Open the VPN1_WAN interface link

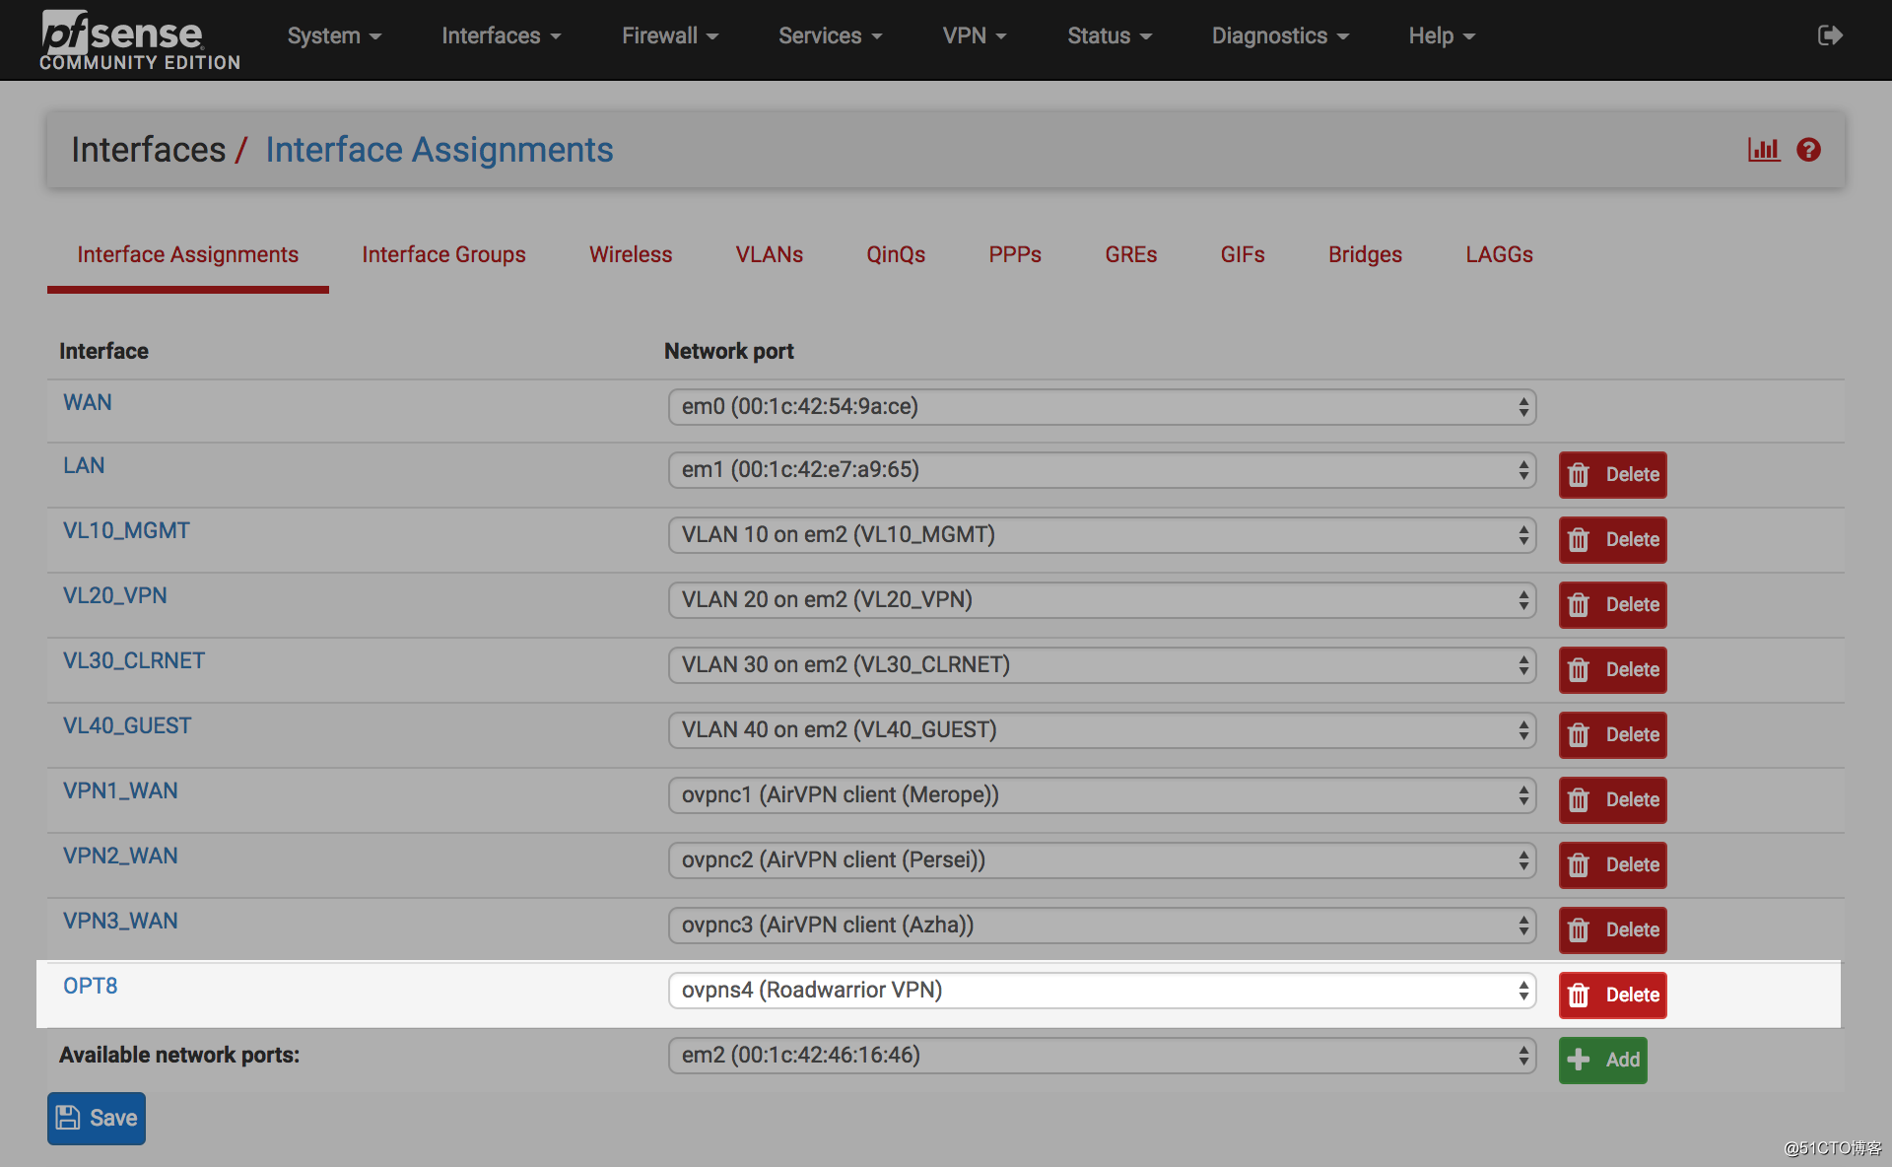click(120, 790)
